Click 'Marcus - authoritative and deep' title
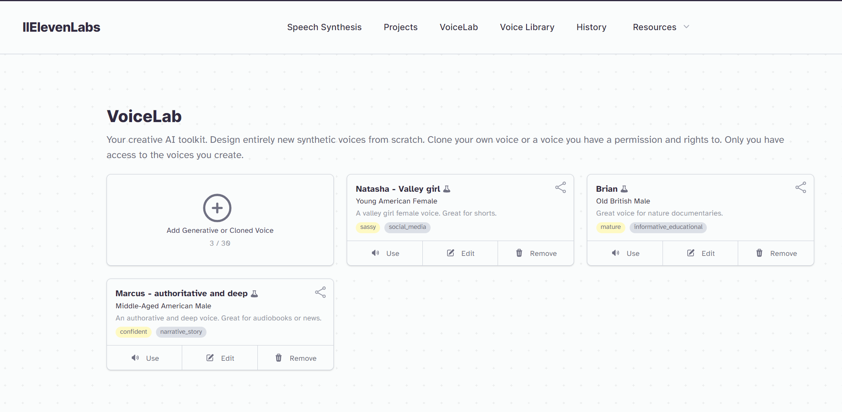This screenshot has width=842, height=412. click(x=181, y=293)
